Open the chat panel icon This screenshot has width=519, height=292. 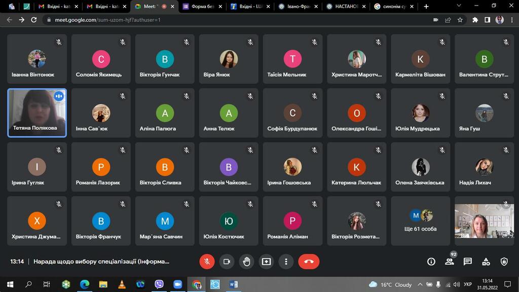coord(467,262)
